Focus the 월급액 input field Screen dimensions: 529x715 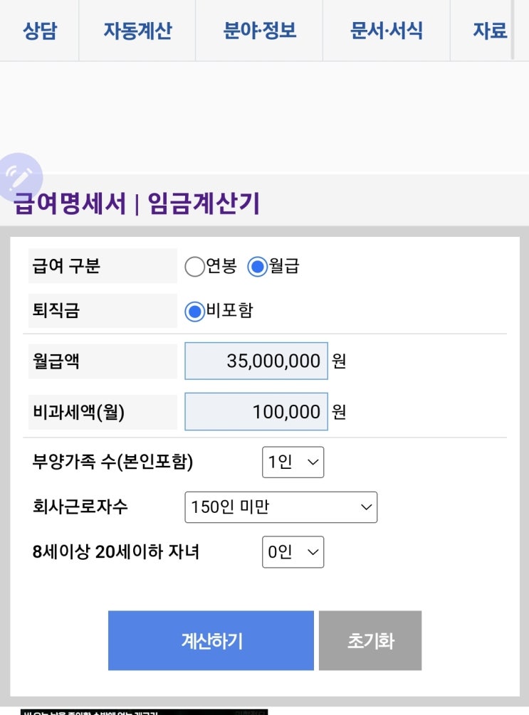point(256,361)
